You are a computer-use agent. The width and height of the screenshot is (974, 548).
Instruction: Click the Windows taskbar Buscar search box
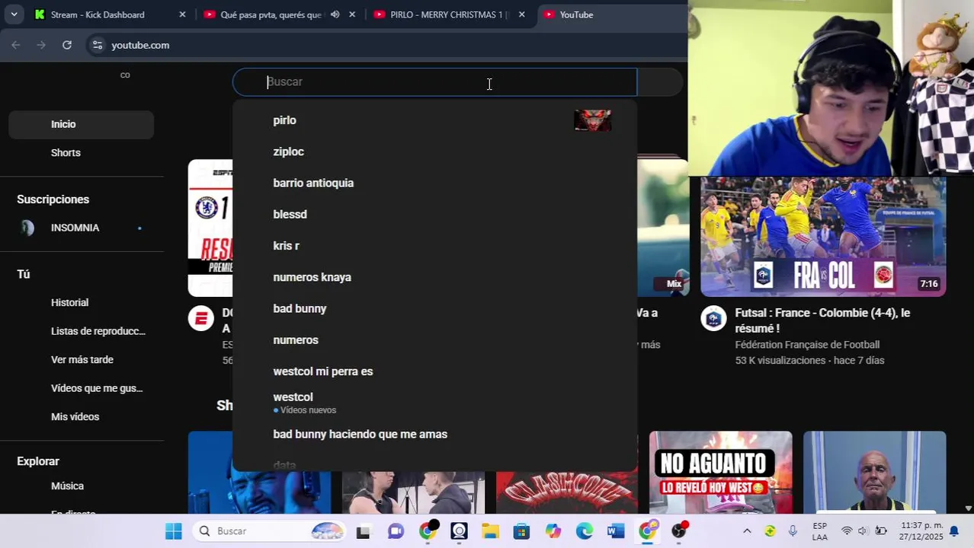click(270, 531)
